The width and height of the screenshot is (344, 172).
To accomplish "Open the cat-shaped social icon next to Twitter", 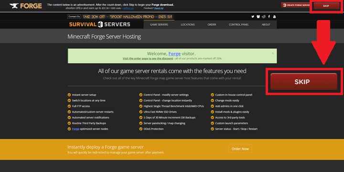I will (258, 16).
